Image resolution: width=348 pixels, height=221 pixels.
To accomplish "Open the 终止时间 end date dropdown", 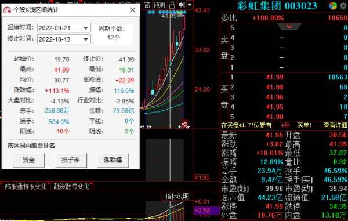I will (x=86, y=39).
